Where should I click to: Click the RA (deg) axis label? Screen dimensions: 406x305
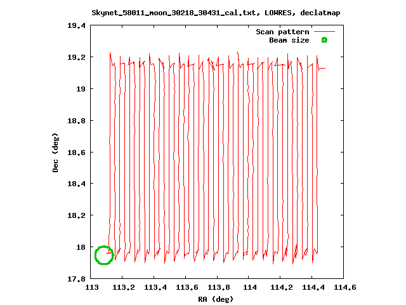click(x=216, y=299)
